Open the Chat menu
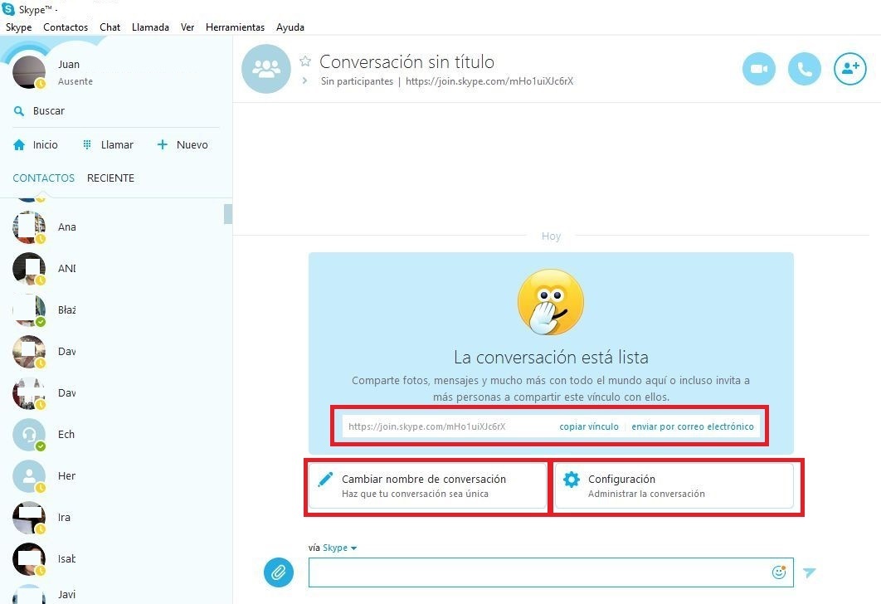This screenshot has width=881, height=604. click(x=110, y=27)
